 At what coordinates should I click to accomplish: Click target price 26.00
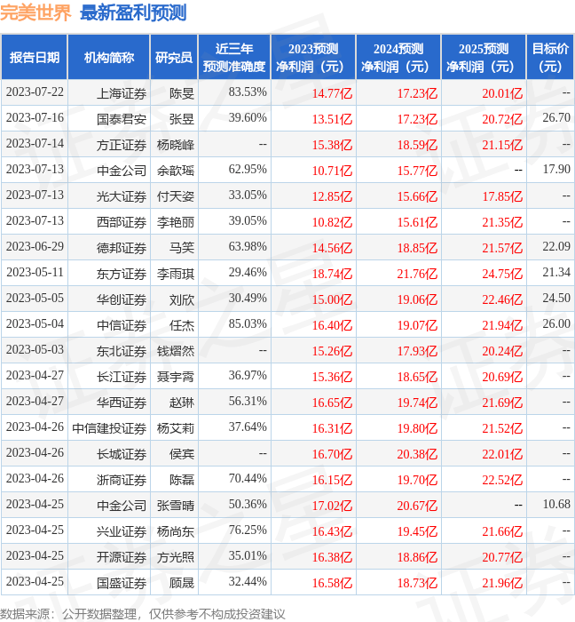pyautogui.click(x=556, y=324)
